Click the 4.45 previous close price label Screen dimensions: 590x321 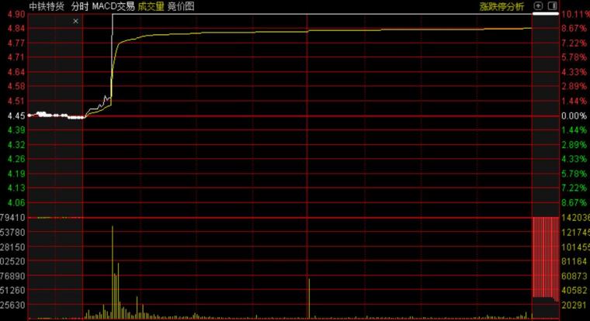[x=16, y=116]
